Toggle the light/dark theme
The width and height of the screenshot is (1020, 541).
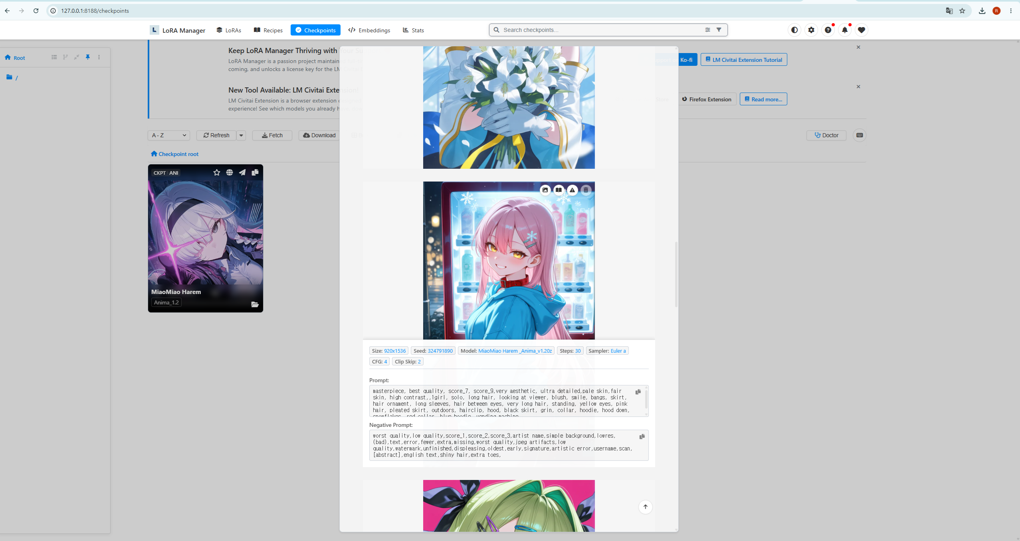click(794, 30)
